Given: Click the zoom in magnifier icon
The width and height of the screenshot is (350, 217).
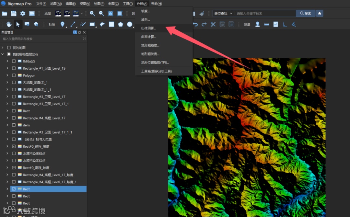Looking at the screenshot, I should point(92,13).
